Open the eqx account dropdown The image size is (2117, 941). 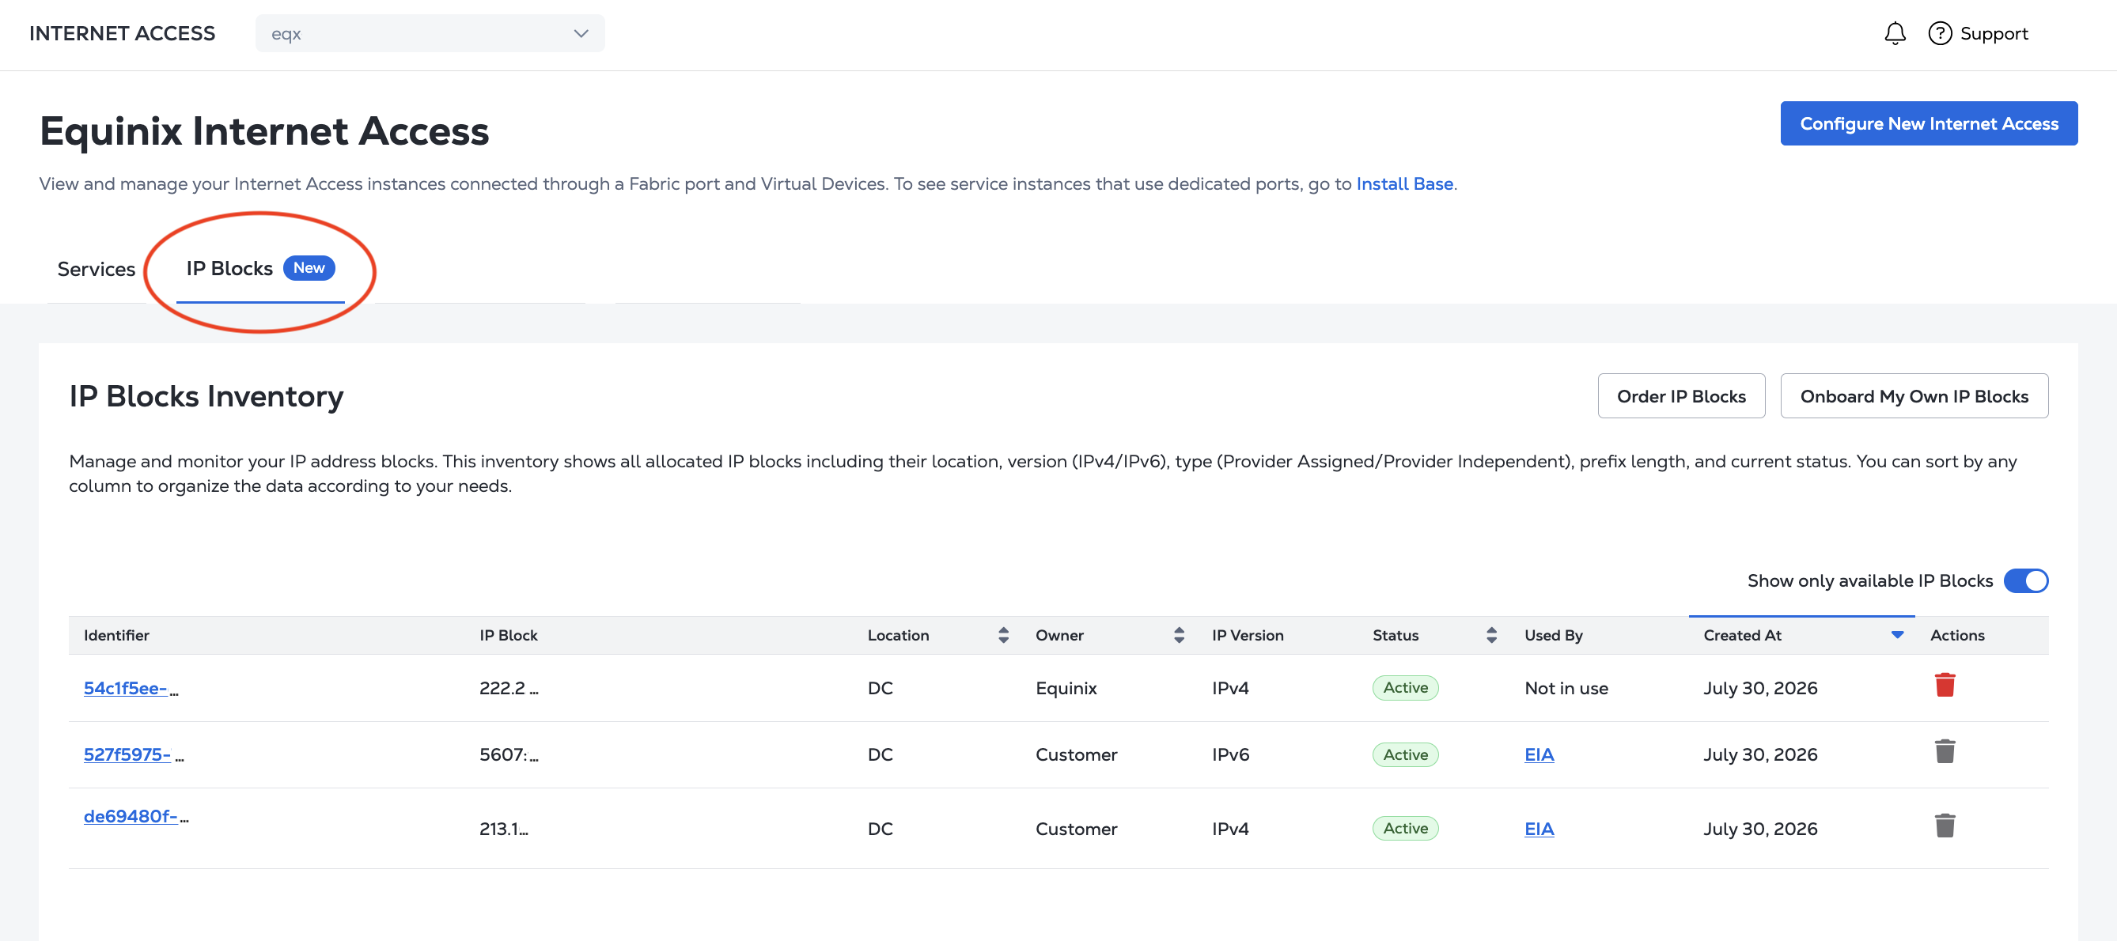click(x=430, y=34)
